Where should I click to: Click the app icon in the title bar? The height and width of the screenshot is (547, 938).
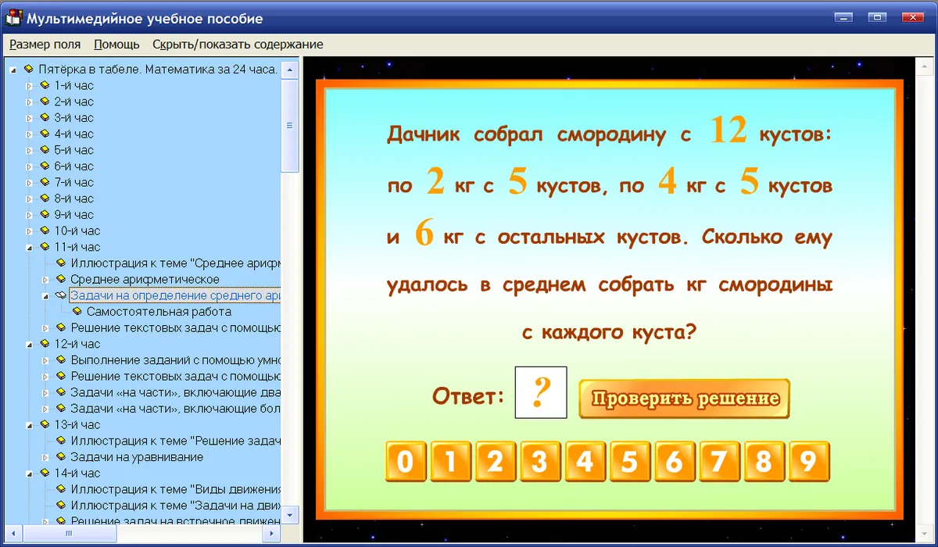coord(13,18)
